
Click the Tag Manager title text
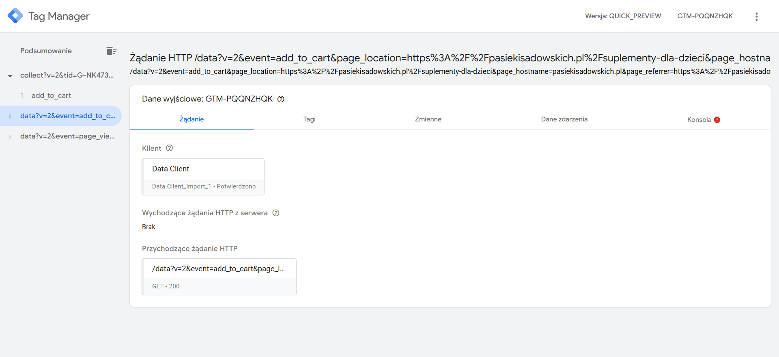coord(59,16)
